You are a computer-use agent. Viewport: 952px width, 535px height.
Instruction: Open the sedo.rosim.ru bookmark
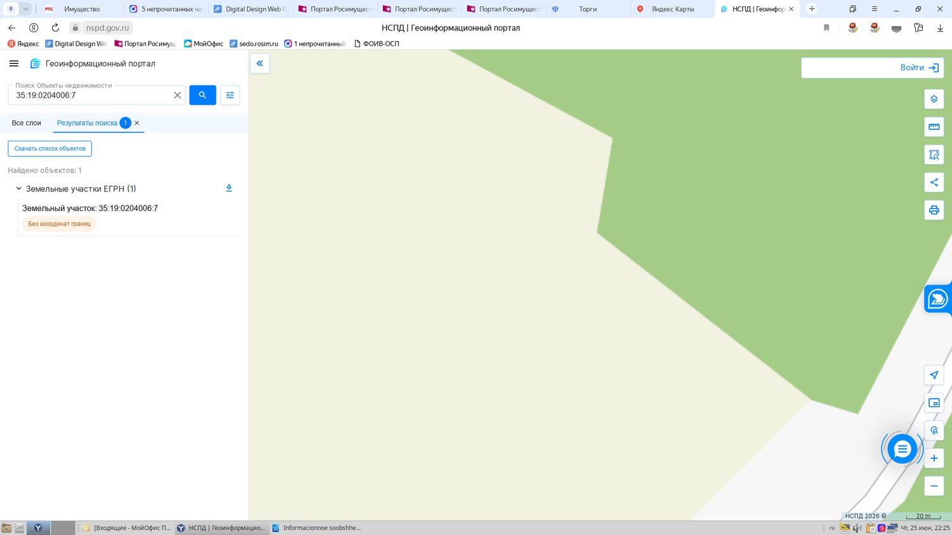(254, 44)
